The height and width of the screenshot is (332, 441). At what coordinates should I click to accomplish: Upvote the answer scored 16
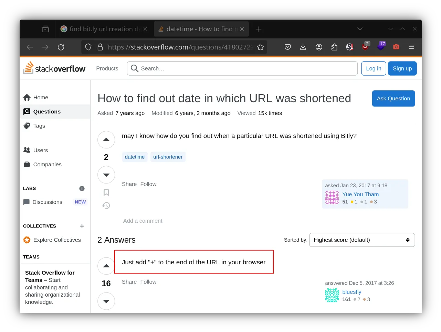106,266
